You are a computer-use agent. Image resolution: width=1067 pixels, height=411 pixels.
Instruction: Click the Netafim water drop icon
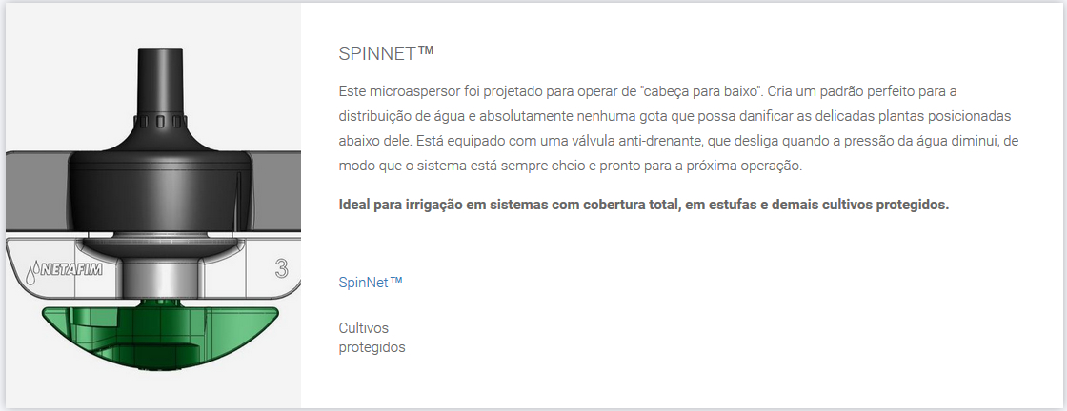[x=31, y=272]
